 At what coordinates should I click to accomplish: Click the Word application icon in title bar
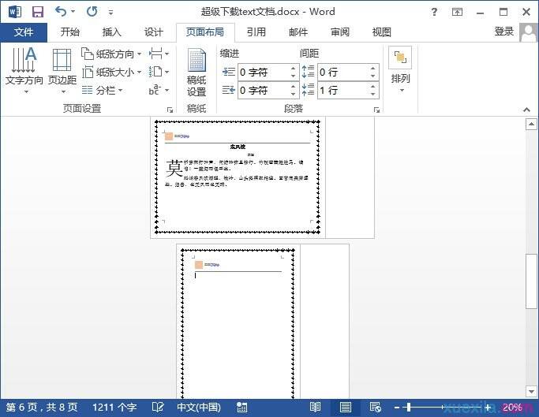click(15, 12)
